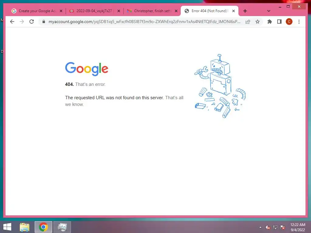
Task: Click the forward navigation arrow
Action: coord(22,22)
